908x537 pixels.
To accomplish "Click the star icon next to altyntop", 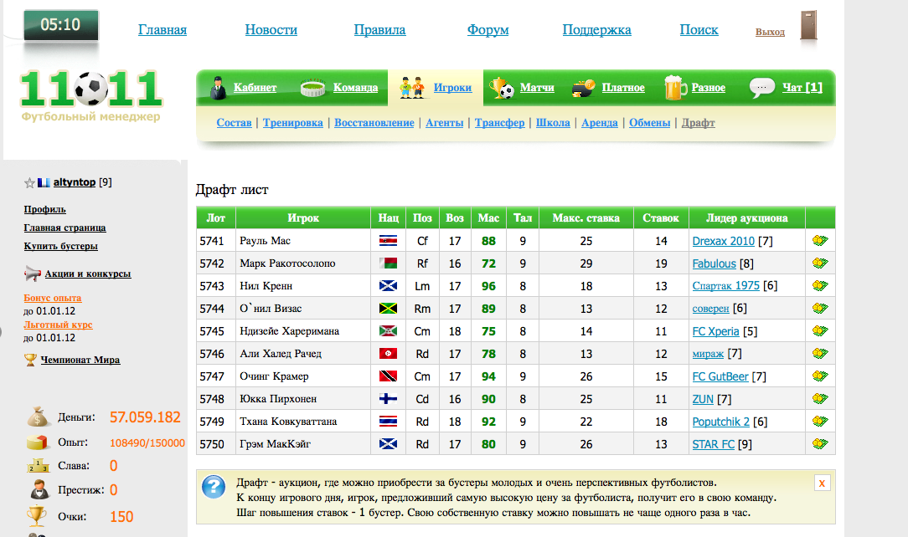I will [29, 183].
